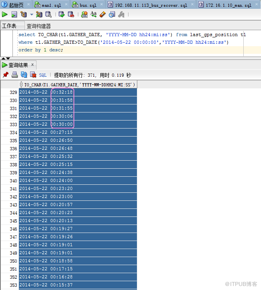The width and height of the screenshot is (261, 290).
Task: Select the 查询构建器 query builder sub-tab
Action: (39, 26)
